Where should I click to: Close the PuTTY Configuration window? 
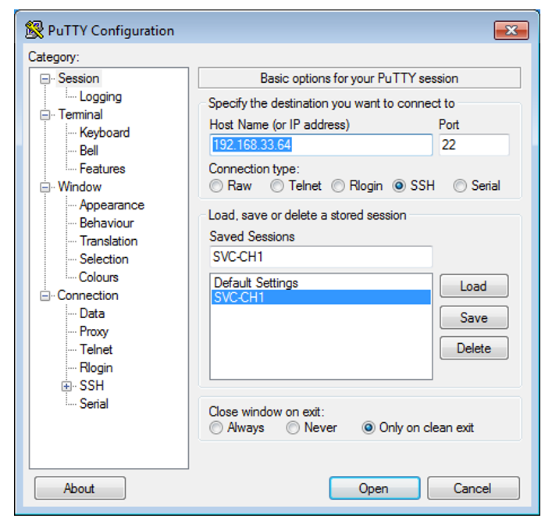coord(511,30)
